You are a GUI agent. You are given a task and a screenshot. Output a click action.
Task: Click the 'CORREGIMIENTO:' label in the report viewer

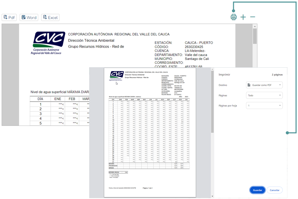pos(169,63)
